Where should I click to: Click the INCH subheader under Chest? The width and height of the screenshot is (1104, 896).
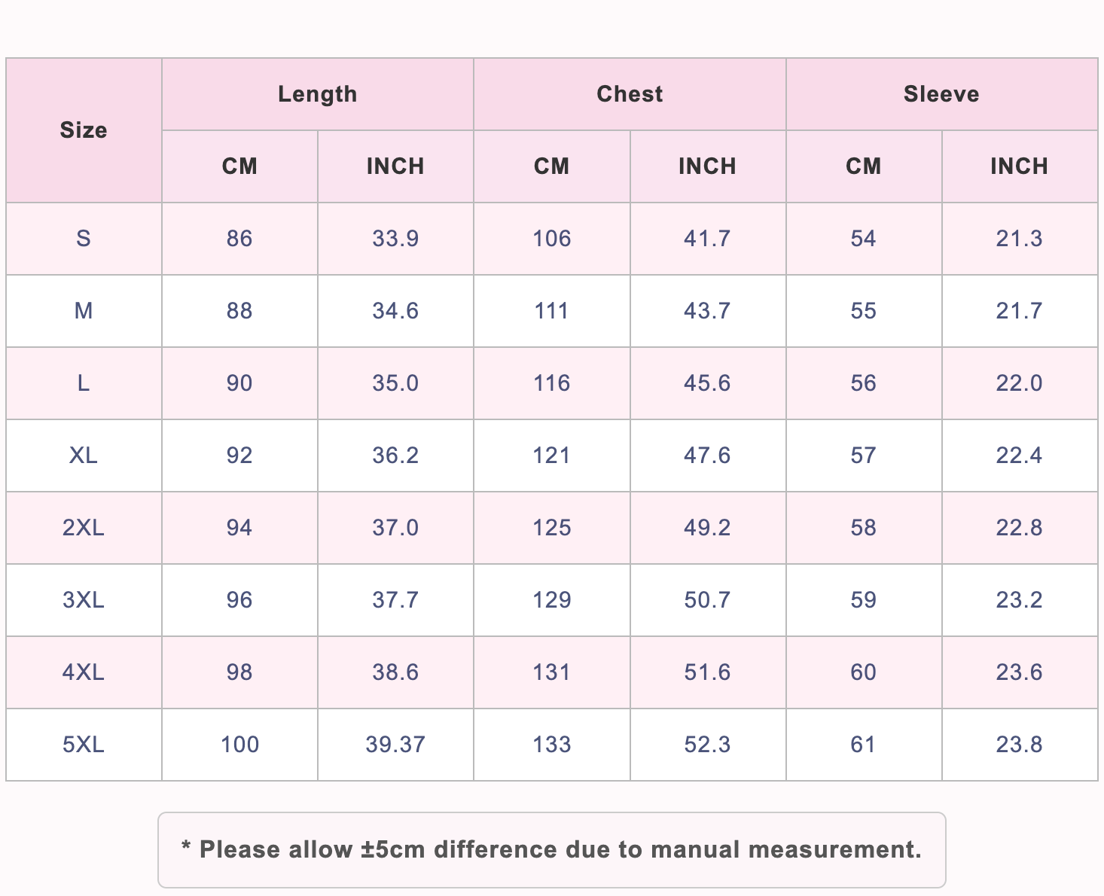point(707,166)
